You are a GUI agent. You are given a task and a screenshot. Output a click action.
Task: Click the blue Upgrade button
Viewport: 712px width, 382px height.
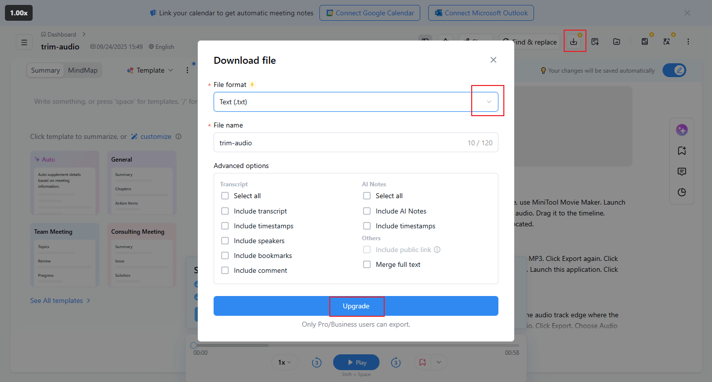point(356,306)
